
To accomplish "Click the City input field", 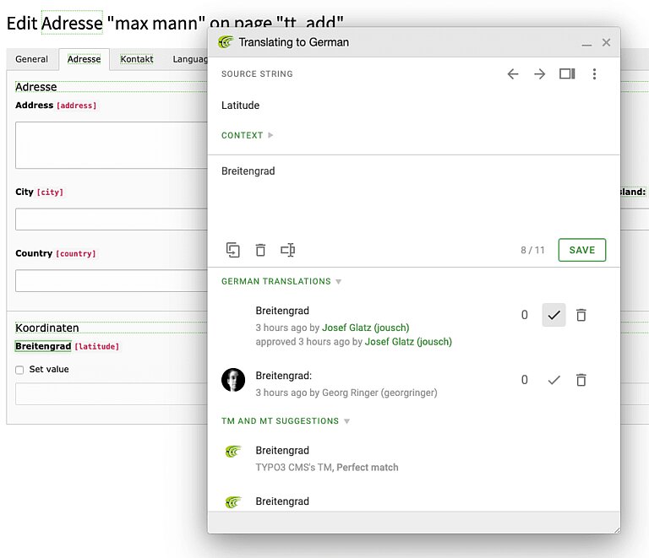I will 110,219.
